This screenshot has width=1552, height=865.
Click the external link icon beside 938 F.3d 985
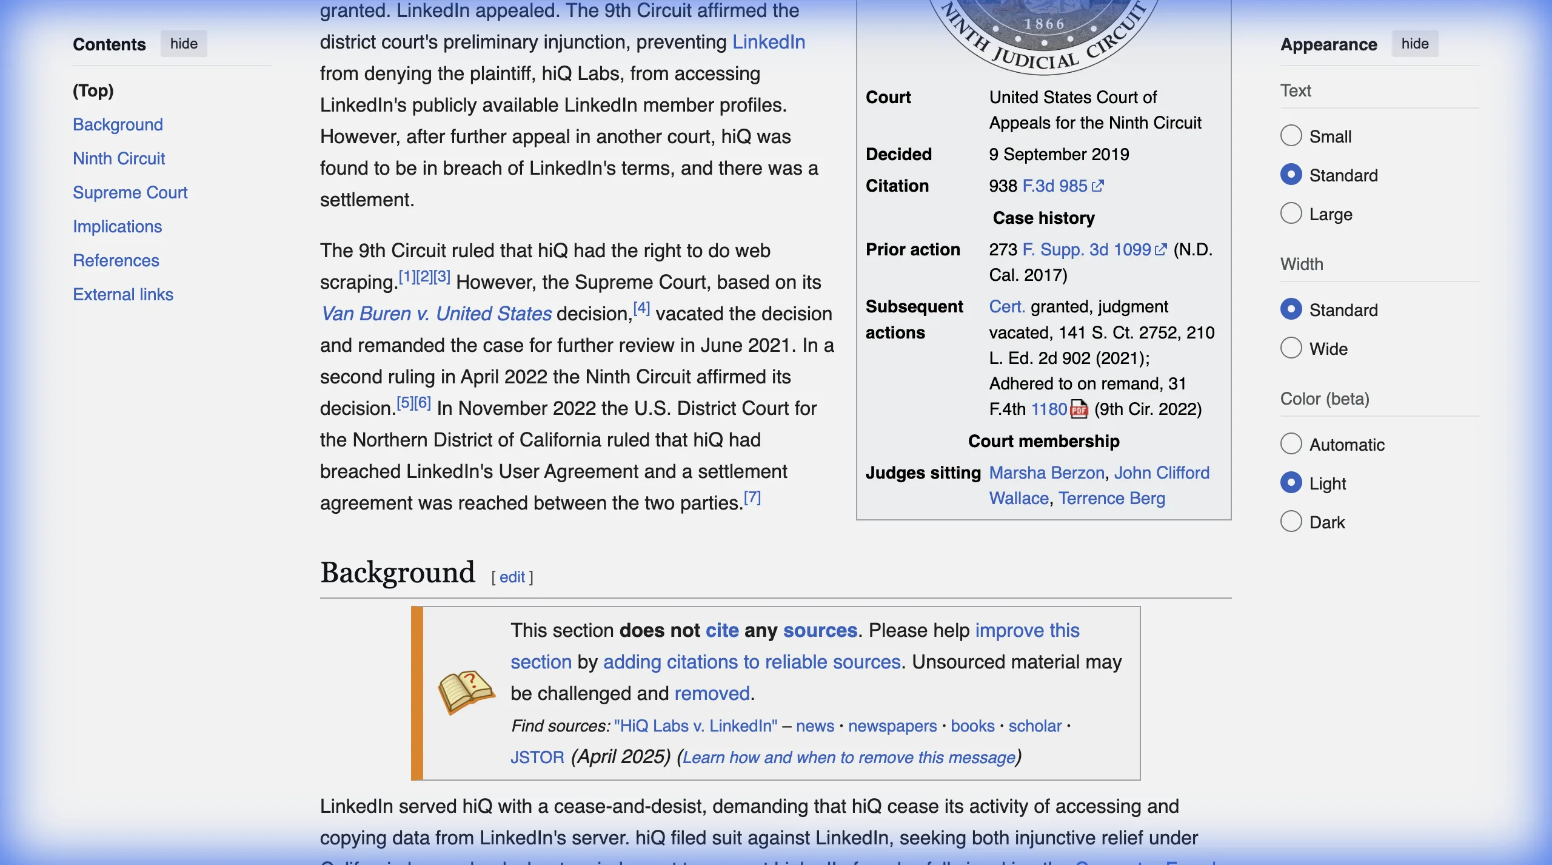(1097, 185)
